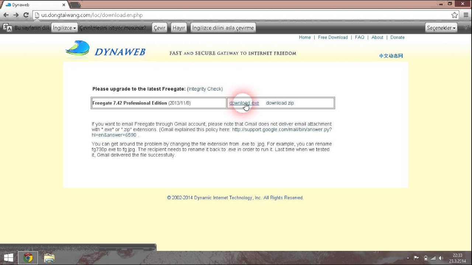Open the Action Center flag icon

416,258
